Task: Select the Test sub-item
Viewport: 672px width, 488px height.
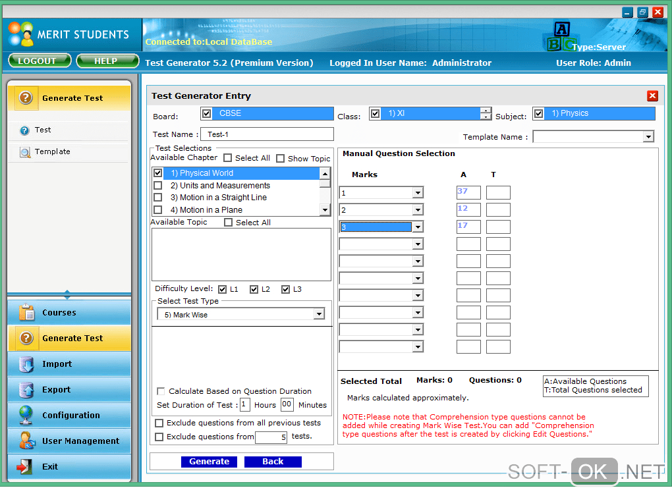Action: click(69, 130)
